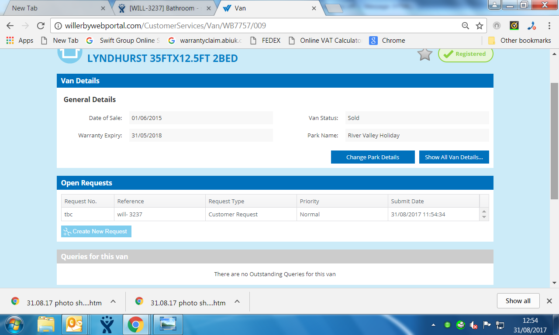Click Show all downloads button
This screenshot has height=335, width=559.
coord(518,301)
